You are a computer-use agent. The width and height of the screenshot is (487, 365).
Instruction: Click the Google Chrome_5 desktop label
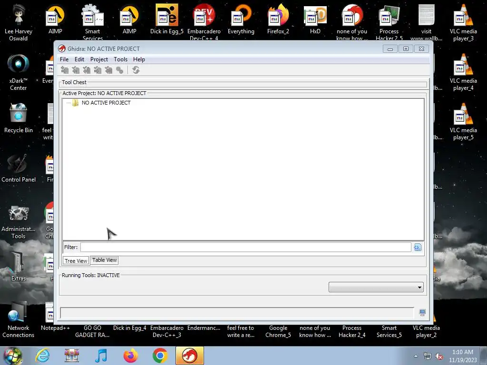click(278, 331)
